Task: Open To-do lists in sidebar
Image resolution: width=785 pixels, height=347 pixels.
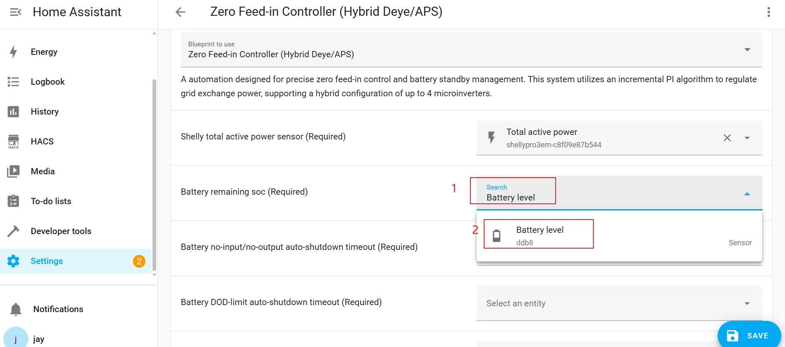Action: 51,201
